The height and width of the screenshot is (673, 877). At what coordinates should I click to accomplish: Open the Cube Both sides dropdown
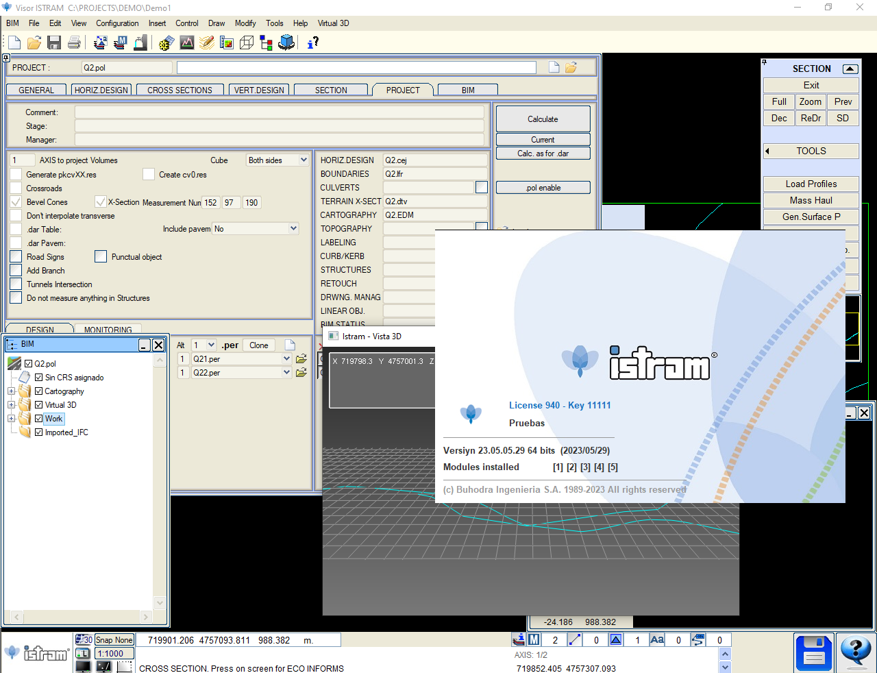click(x=304, y=160)
